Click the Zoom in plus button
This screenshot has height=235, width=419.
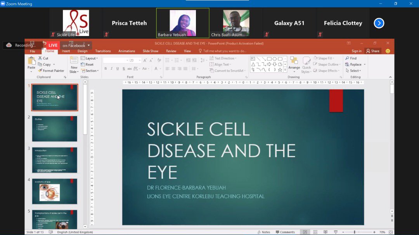[374, 232]
